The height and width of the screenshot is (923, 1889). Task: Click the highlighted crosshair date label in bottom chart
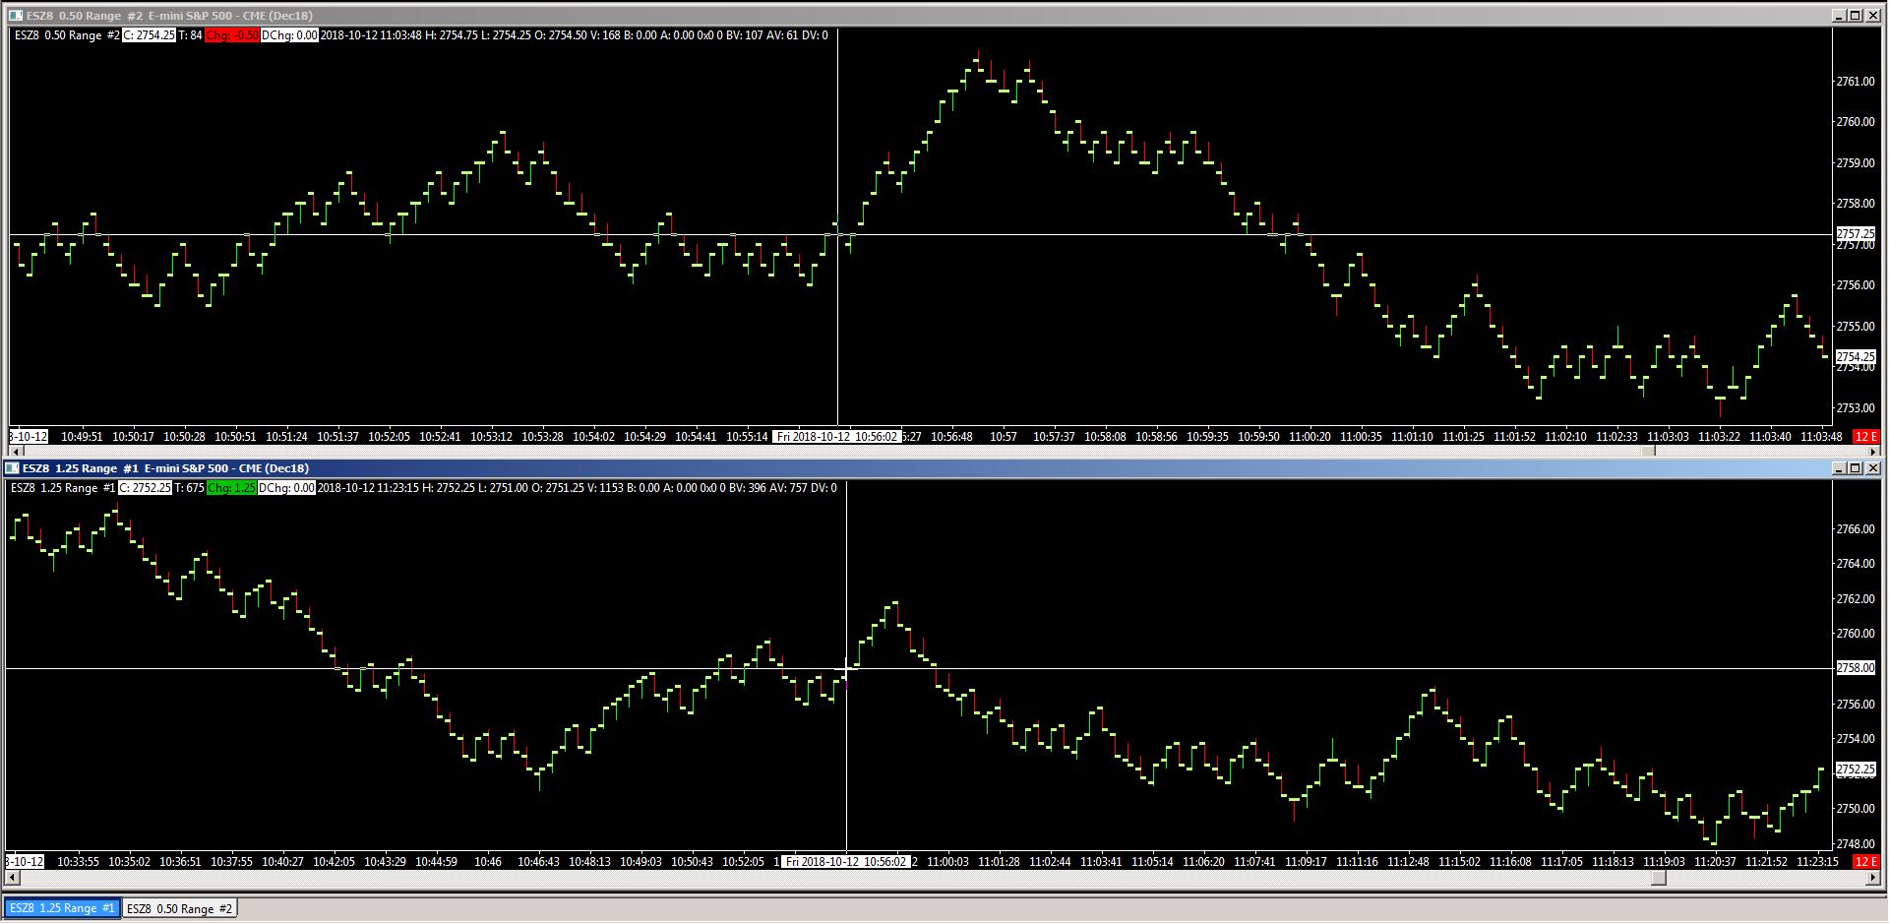click(845, 862)
